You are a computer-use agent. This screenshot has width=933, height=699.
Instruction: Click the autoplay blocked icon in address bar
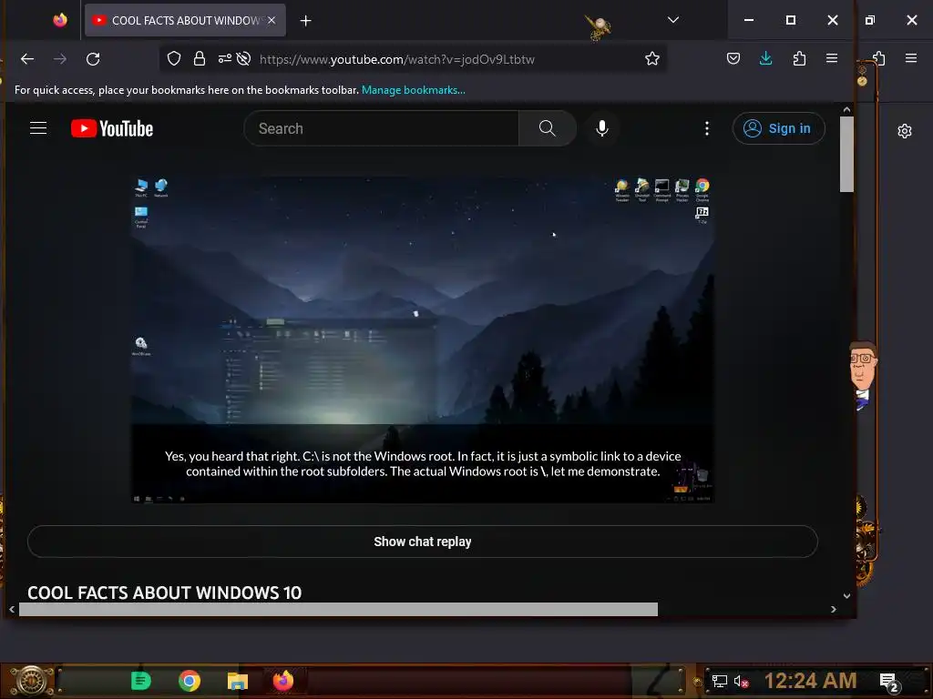243,59
